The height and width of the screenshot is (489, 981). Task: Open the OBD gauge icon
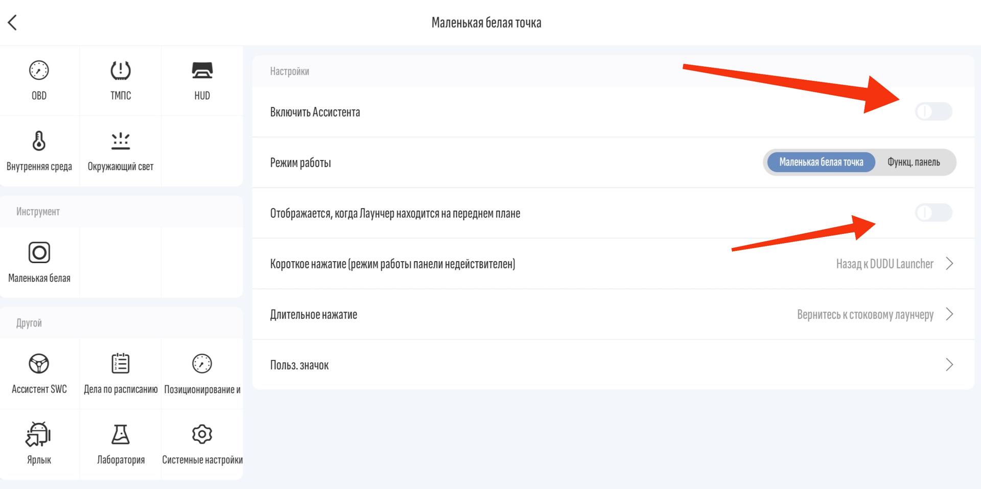tap(39, 70)
